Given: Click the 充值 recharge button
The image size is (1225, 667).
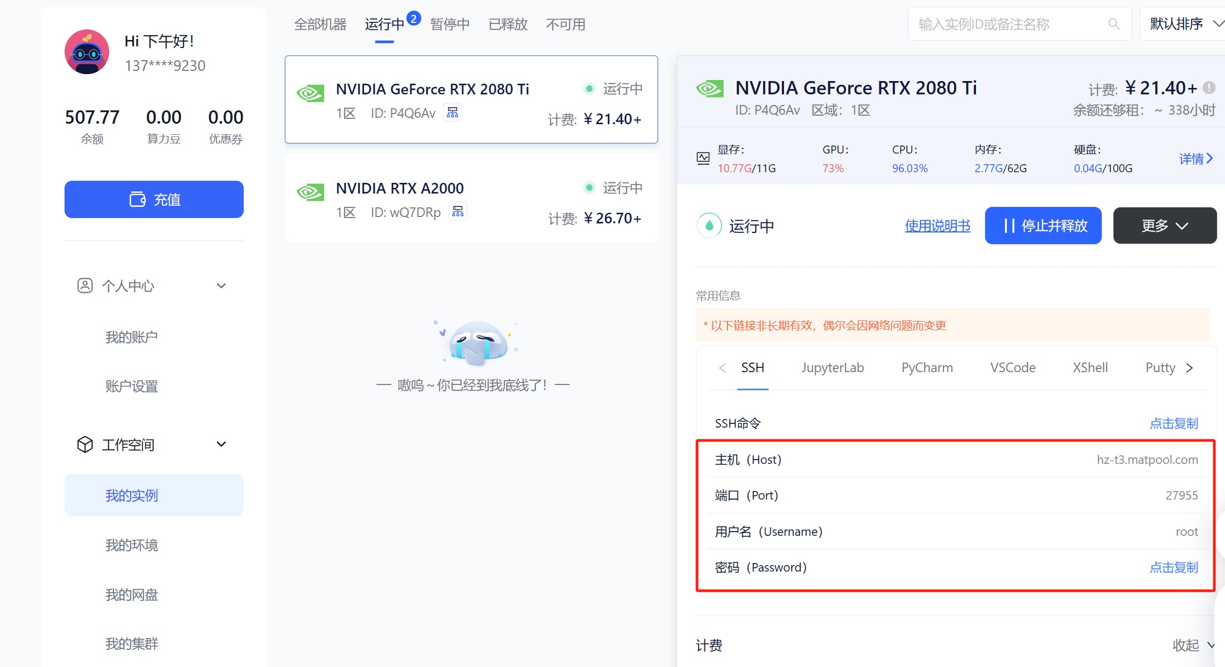Looking at the screenshot, I should (x=154, y=199).
